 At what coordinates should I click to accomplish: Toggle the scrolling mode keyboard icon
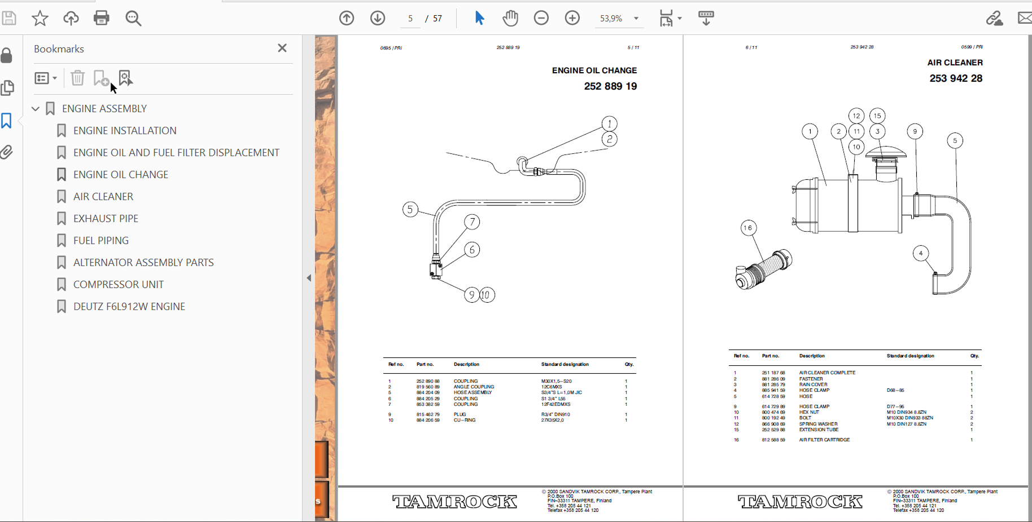[x=706, y=18]
